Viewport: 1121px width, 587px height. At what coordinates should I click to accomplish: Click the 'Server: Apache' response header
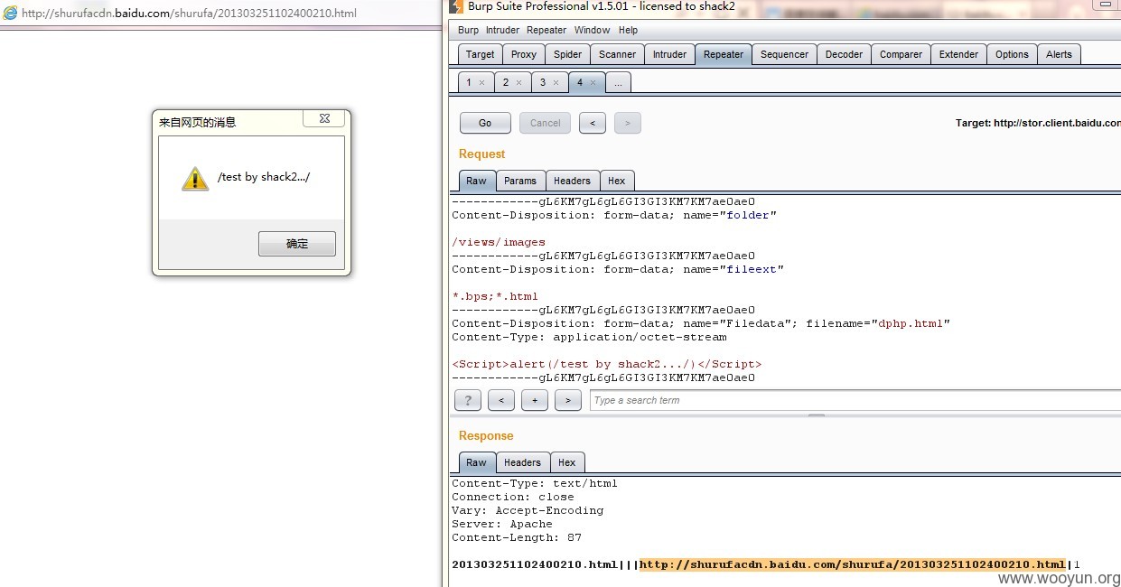(x=502, y=524)
